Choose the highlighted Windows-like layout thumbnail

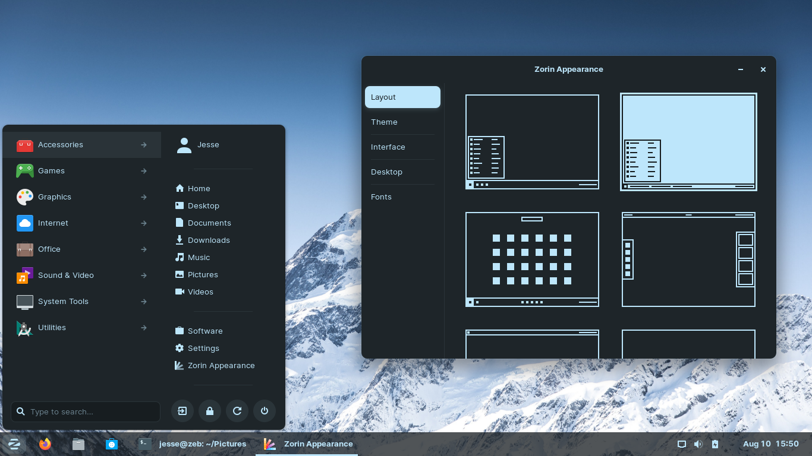688,142
